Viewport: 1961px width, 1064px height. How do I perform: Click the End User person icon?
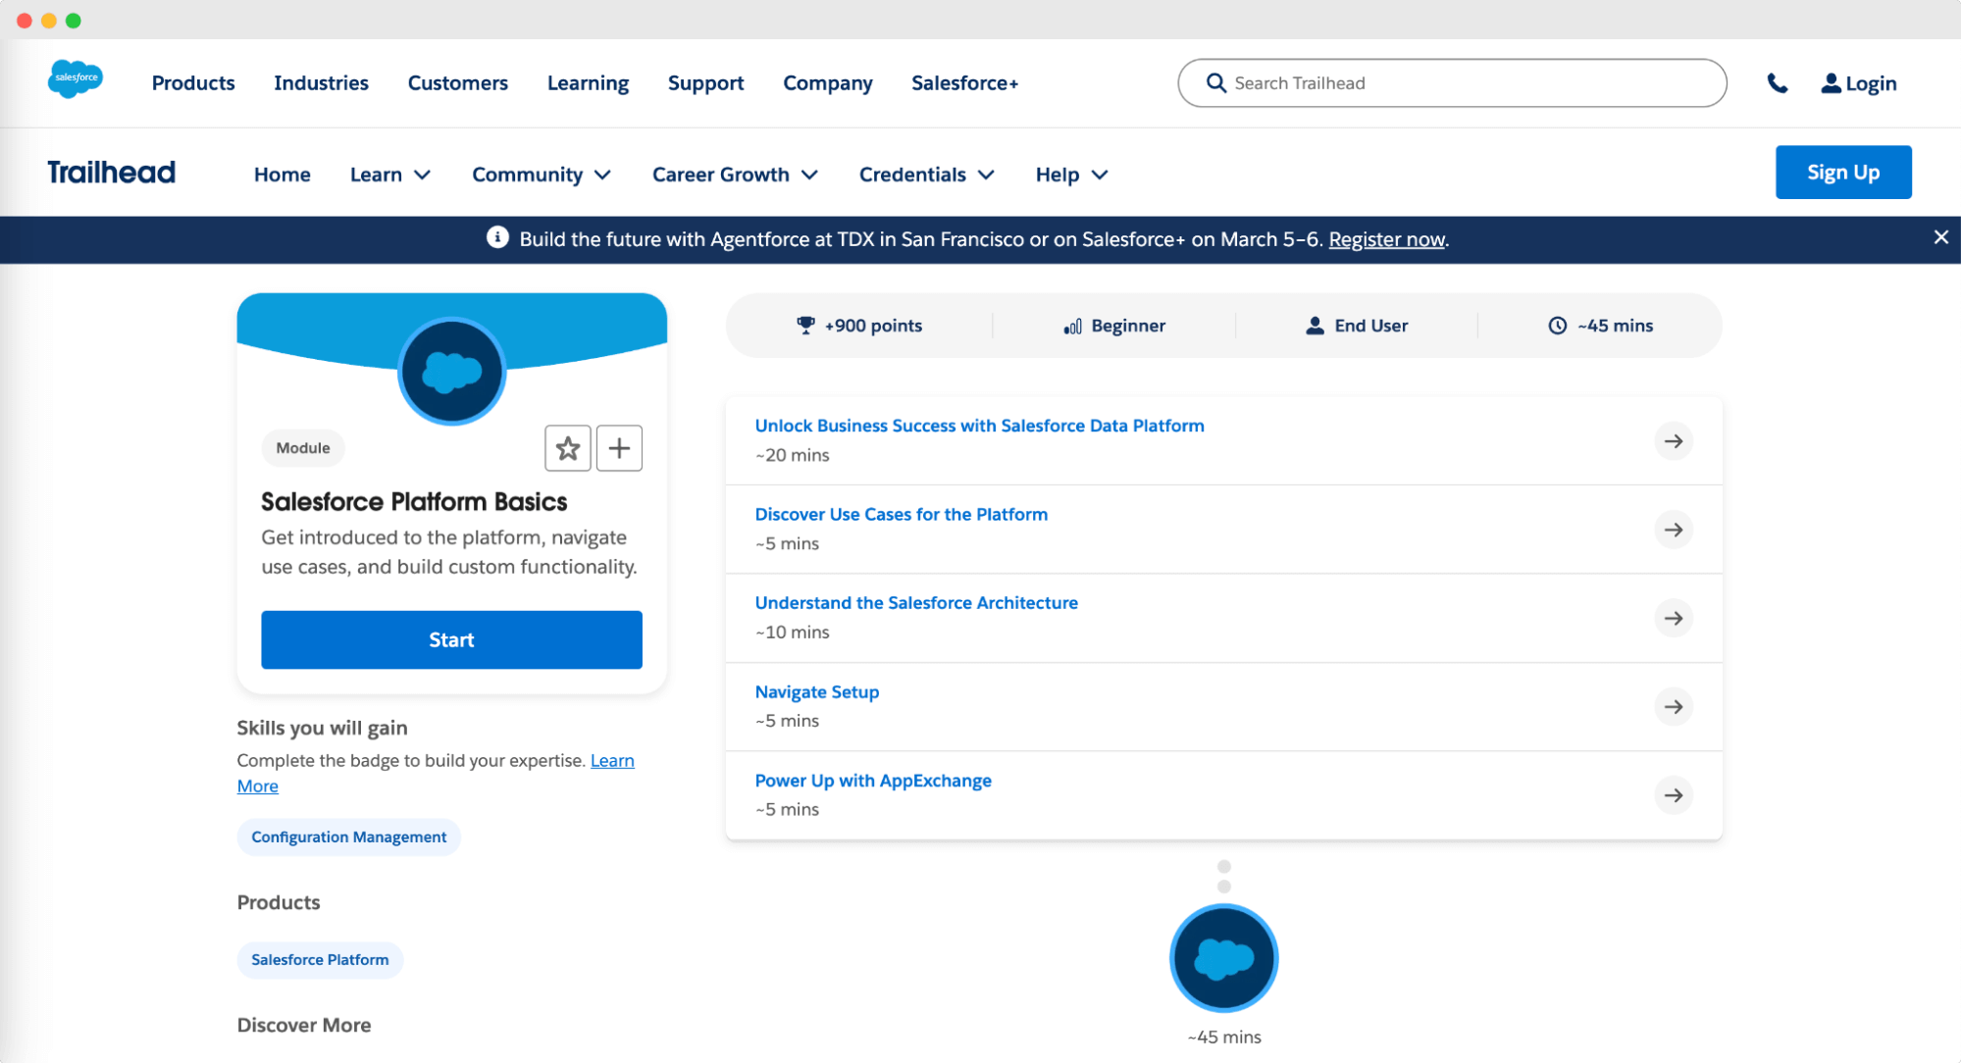[1315, 326]
